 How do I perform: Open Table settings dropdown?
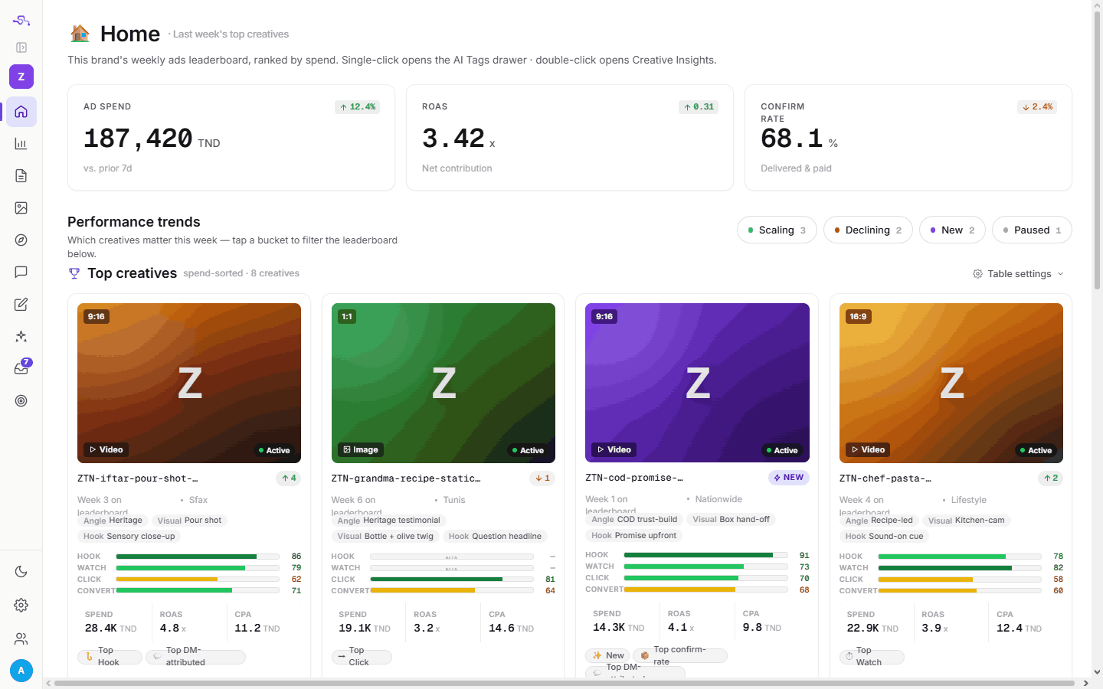point(1018,274)
